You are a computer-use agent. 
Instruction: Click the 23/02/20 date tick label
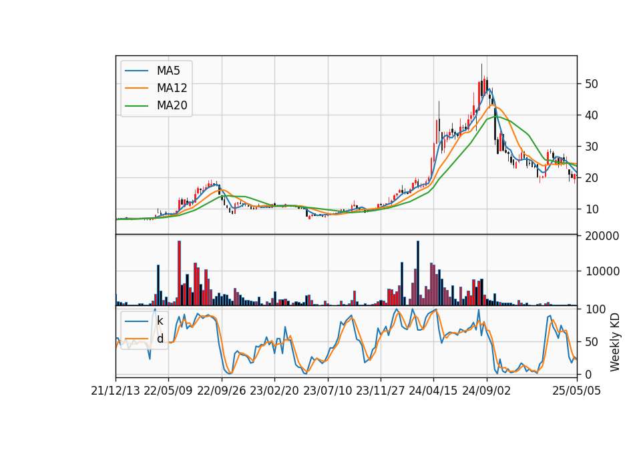point(274,391)
